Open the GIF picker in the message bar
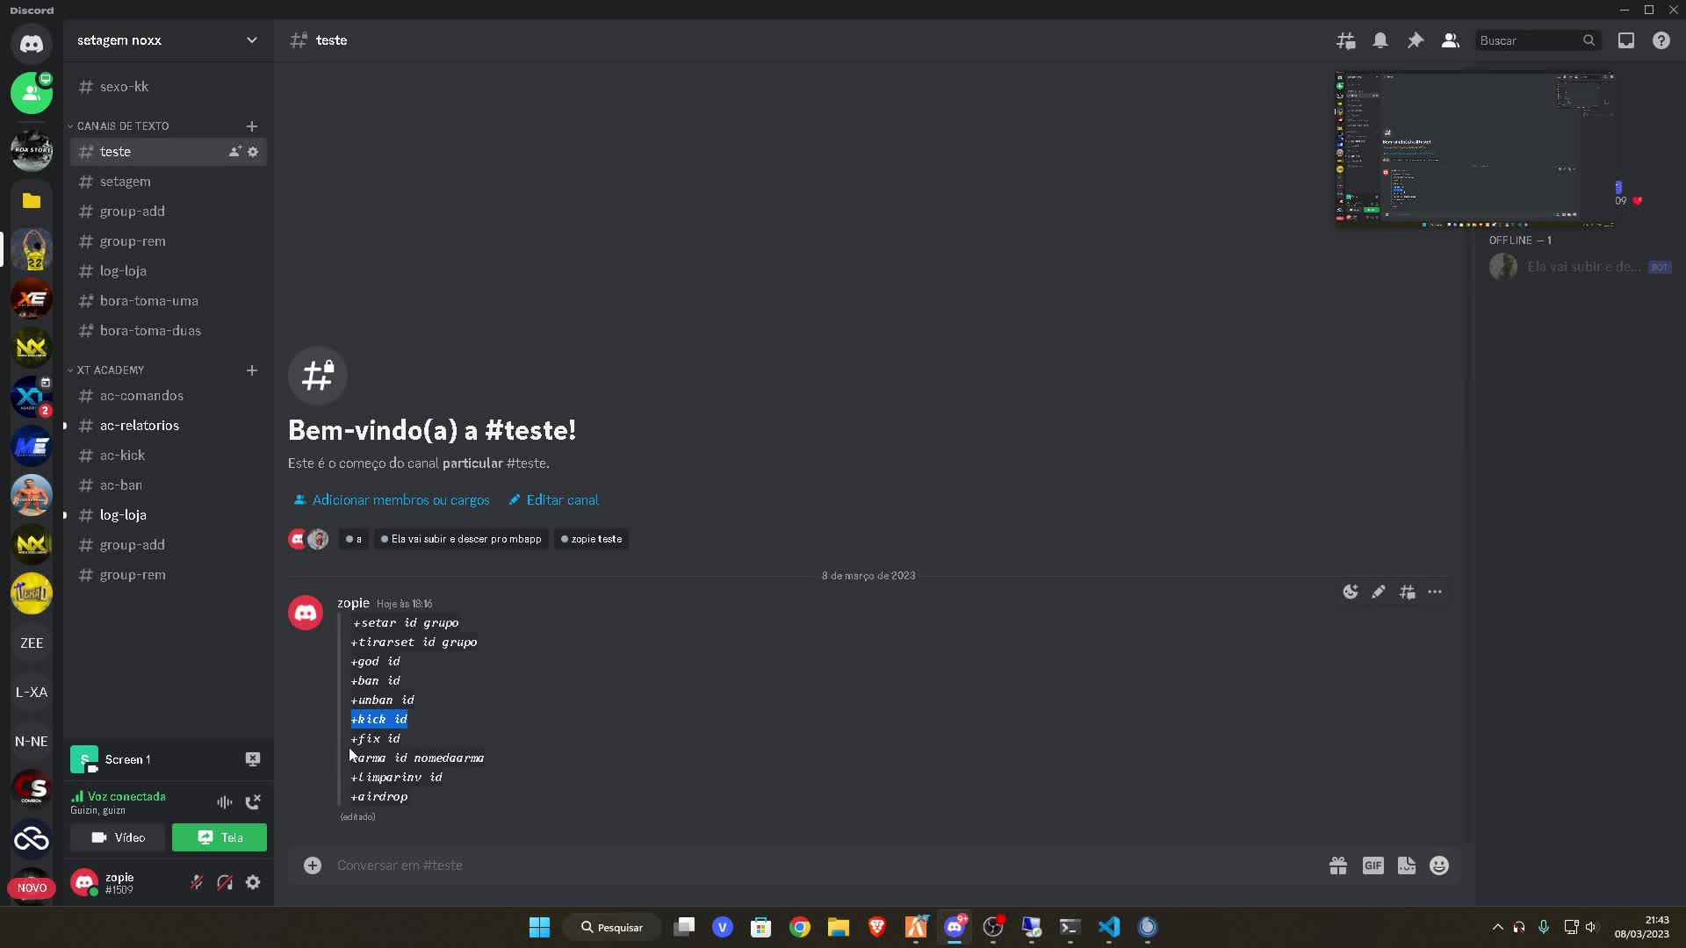The width and height of the screenshot is (1686, 948). click(1372, 865)
